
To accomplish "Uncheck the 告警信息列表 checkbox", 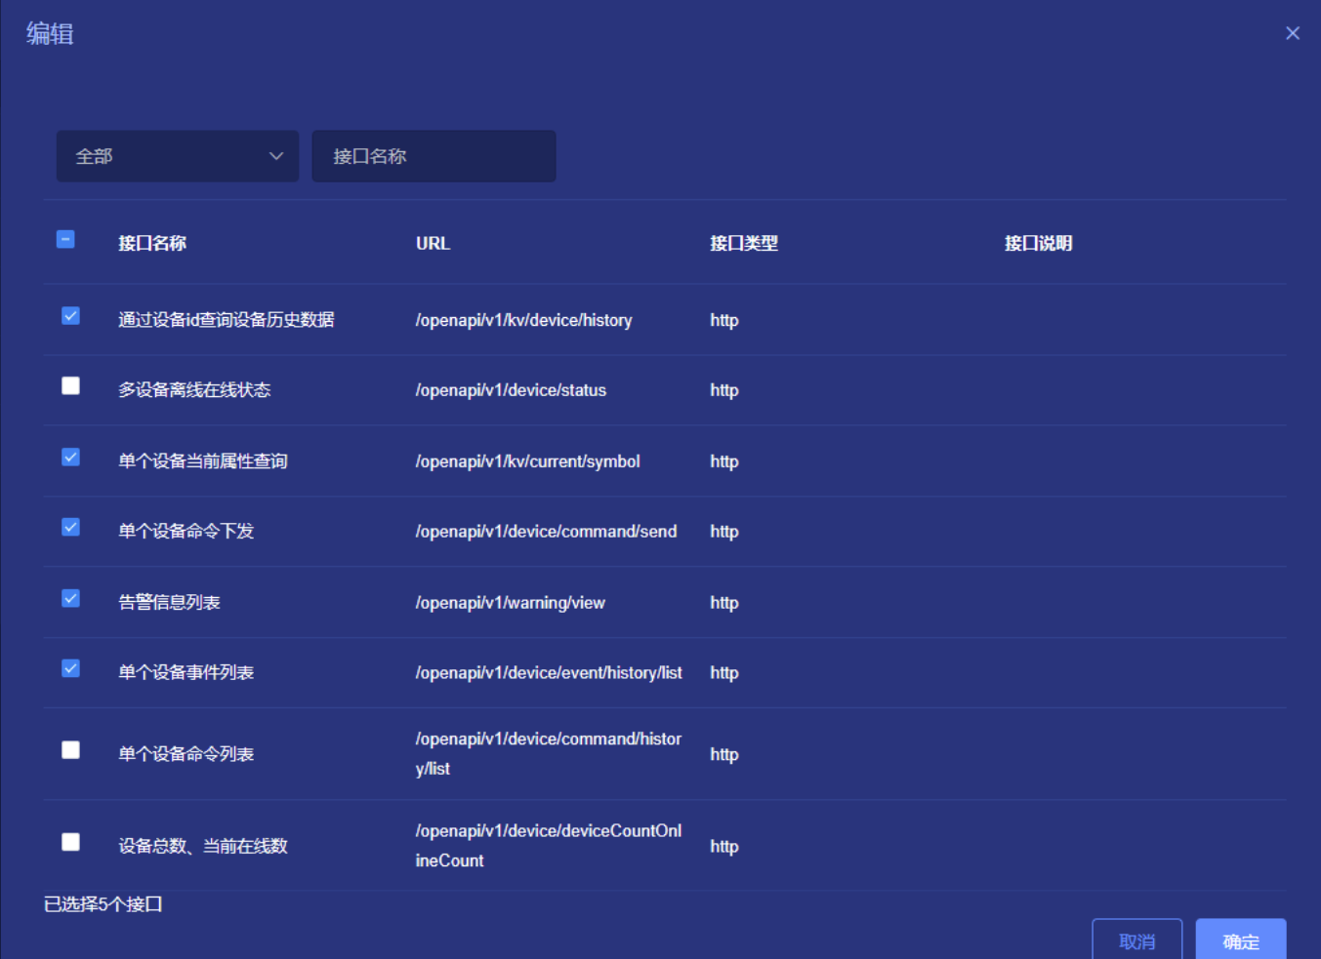I will (70, 599).
